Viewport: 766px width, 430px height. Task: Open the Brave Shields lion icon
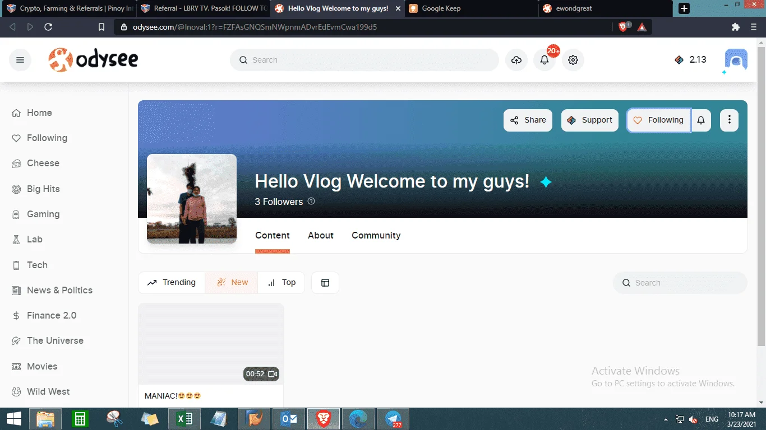(624, 27)
